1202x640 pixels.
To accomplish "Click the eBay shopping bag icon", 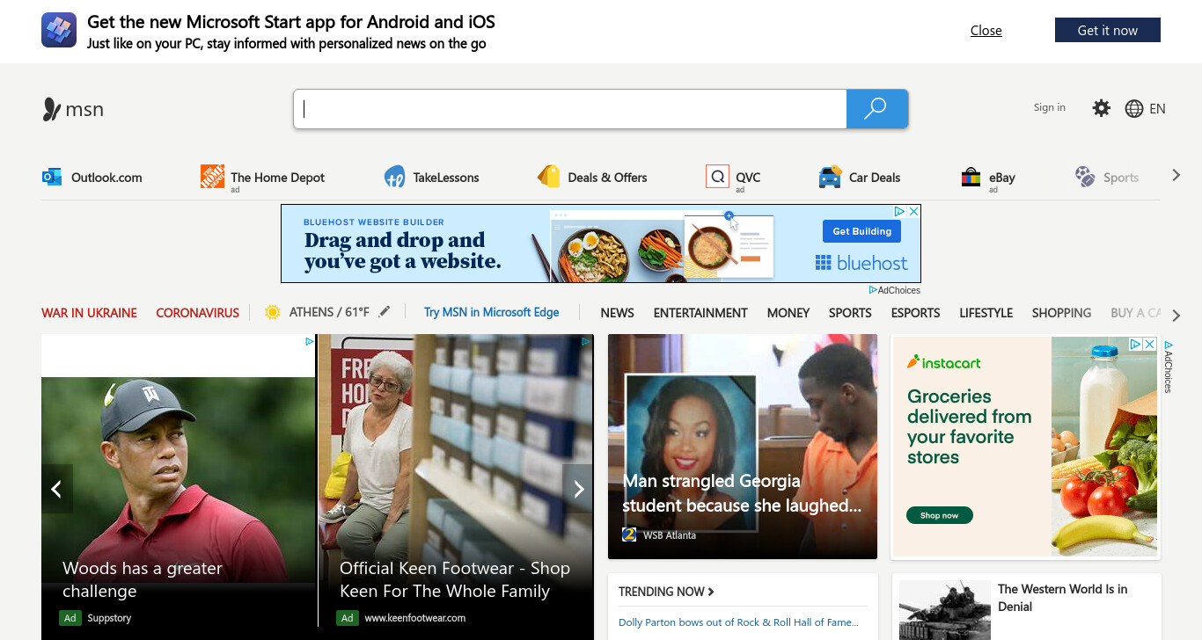I will coord(971,177).
